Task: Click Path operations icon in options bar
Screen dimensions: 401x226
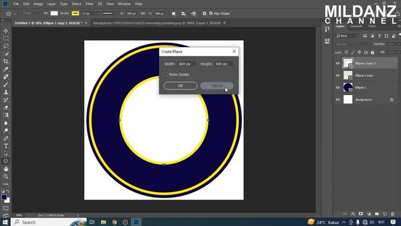Action: point(174,13)
